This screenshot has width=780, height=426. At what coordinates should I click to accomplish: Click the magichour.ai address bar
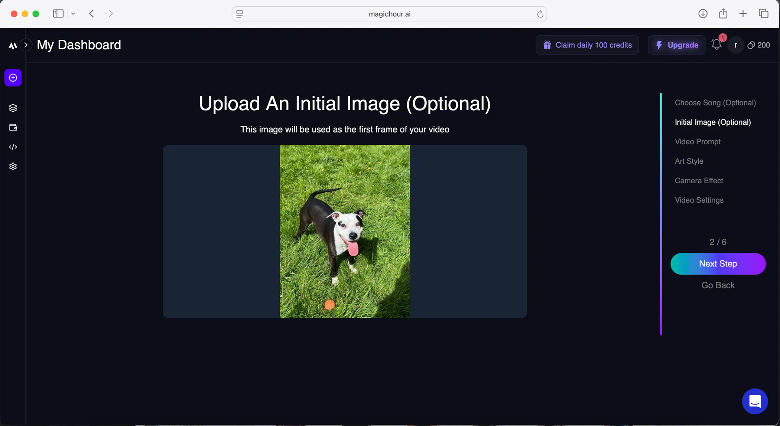pyautogui.click(x=389, y=14)
